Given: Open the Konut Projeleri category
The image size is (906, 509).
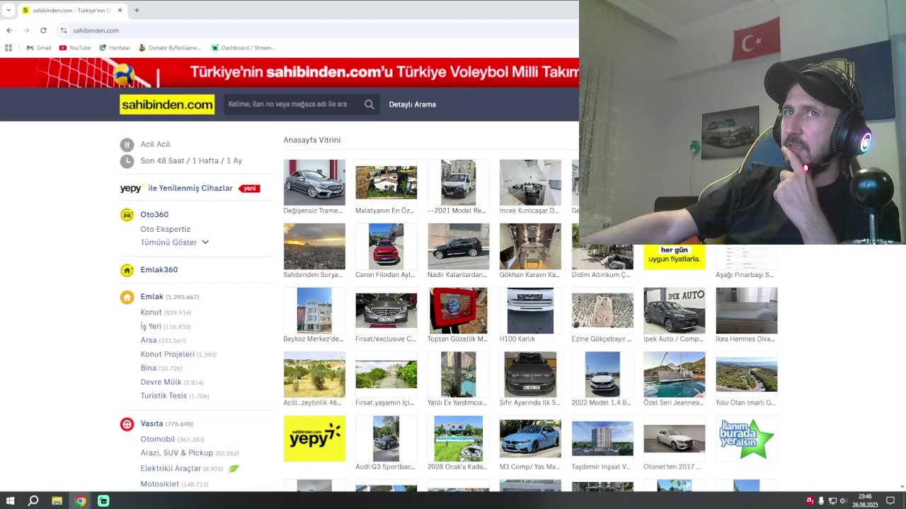Looking at the screenshot, I should pos(167,354).
